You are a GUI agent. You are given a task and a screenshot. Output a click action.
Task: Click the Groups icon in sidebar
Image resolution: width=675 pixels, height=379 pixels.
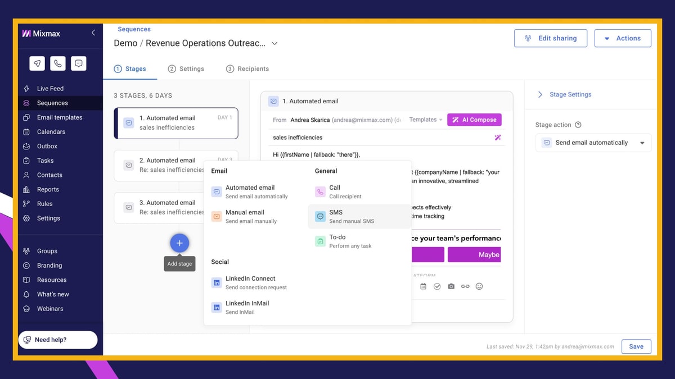click(x=26, y=251)
